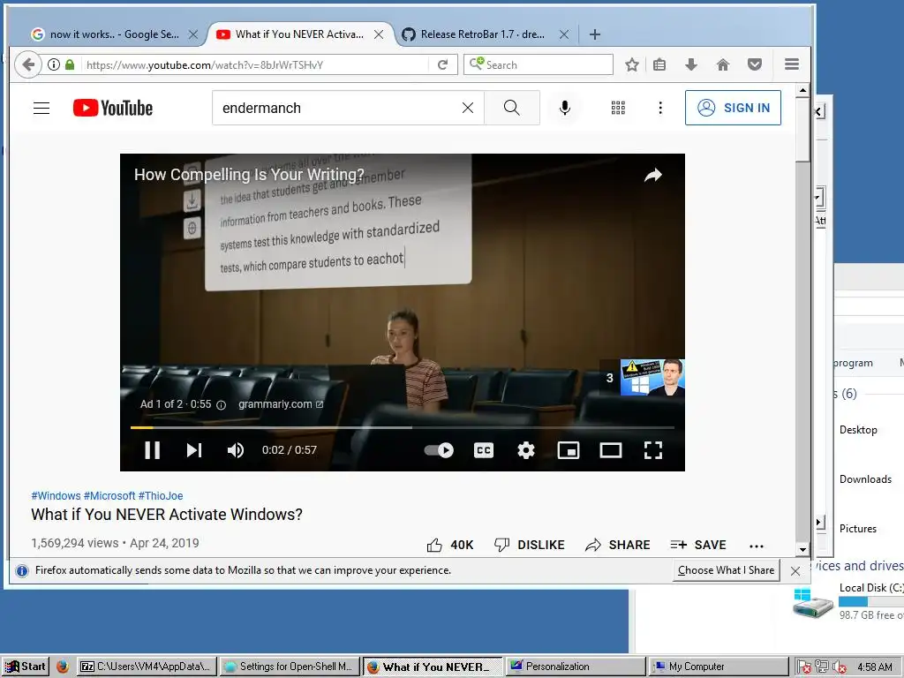Screen dimensions: 904x678
Task: Click the #Windows hashtag link
Action: 56,496
